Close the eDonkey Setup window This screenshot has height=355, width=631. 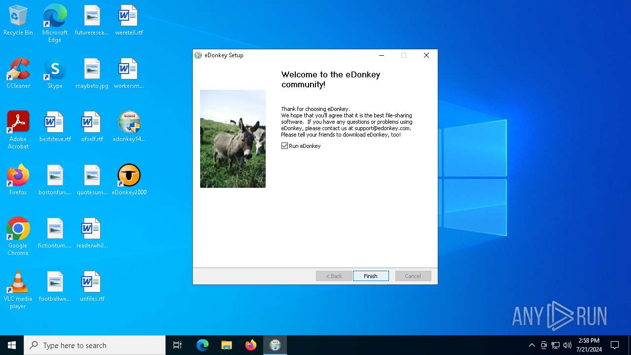tap(426, 55)
